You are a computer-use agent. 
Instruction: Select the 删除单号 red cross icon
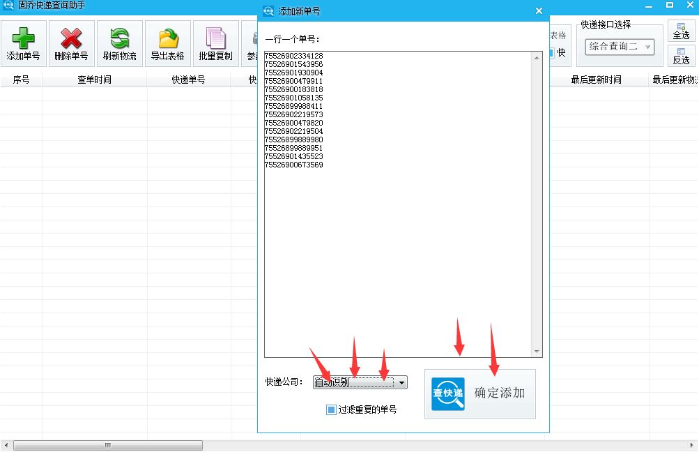coord(71,38)
